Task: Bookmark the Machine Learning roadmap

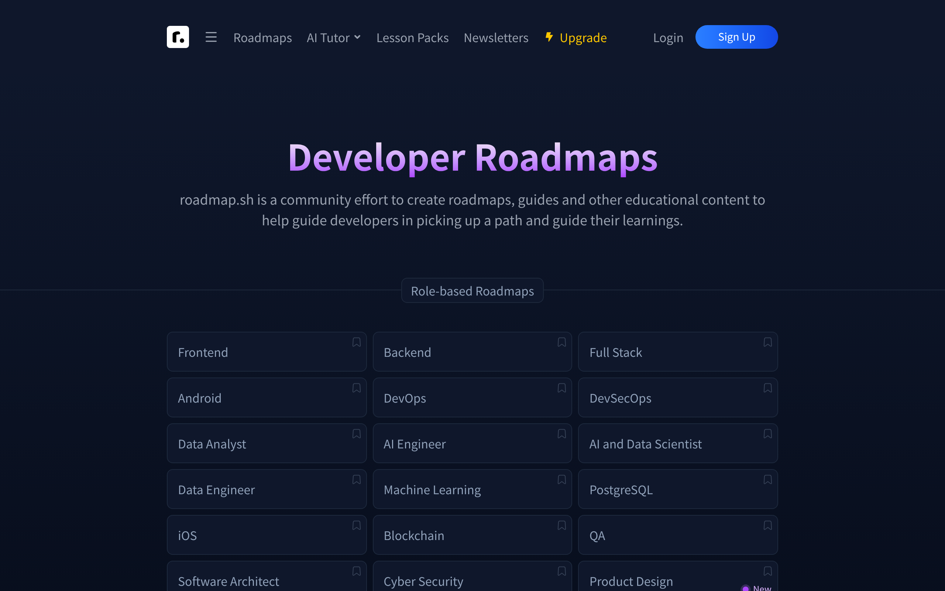Action: 561,479
